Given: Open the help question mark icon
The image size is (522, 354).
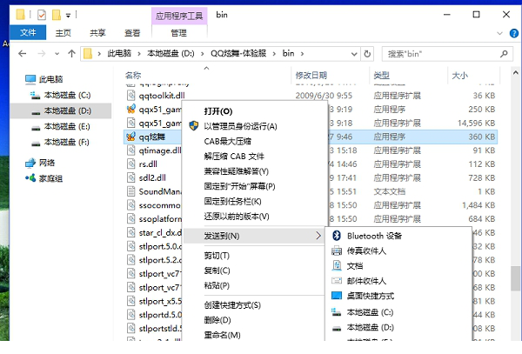Looking at the screenshot, I should (513, 33).
